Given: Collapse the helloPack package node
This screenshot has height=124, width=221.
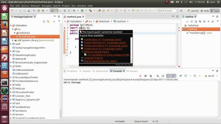Looking at the screenshot, I should (x=15, y=33).
